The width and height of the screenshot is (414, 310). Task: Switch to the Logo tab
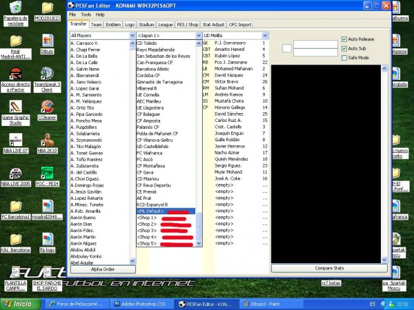[130, 25]
